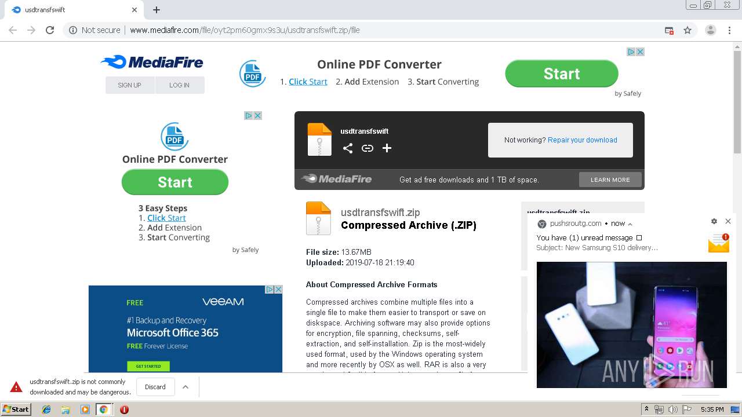Click the 5:35 PM clock
This screenshot has height=417, width=742.
point(712,409)
